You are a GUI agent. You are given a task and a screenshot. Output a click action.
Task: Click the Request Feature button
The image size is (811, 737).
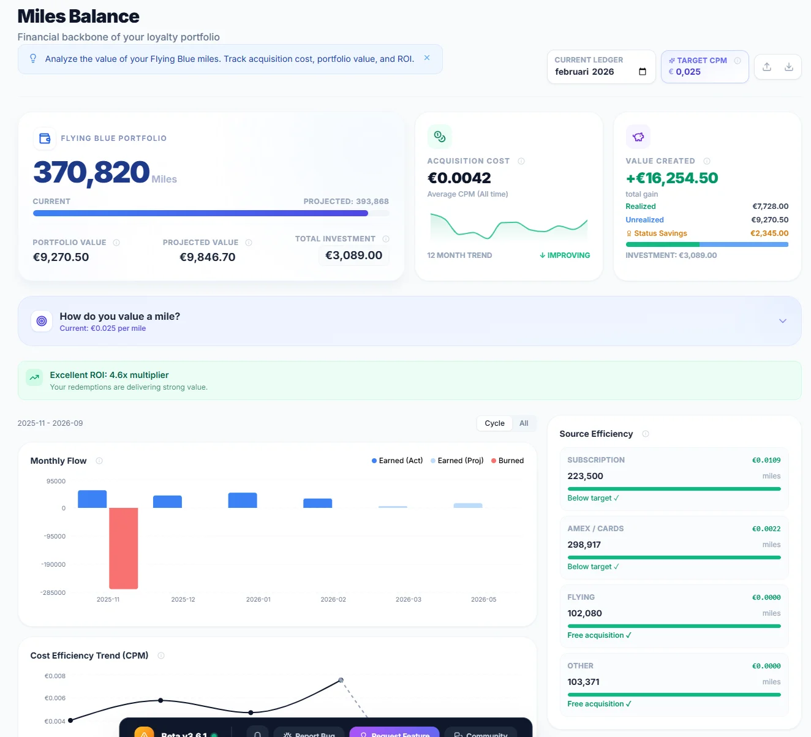pyautogui.click(x=394, y=735)
